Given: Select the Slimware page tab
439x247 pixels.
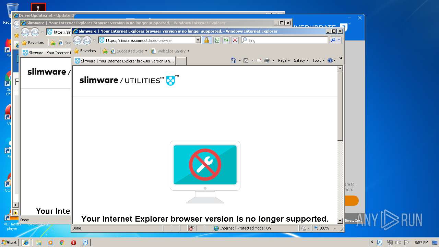Looking at the screenshot, I should point(124,61).
